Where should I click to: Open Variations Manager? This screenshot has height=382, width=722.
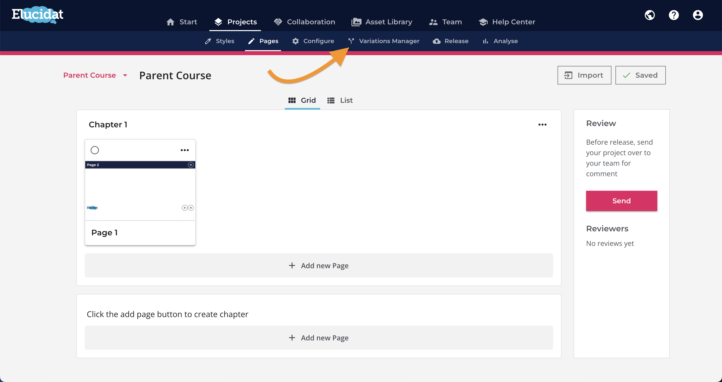pos(384,41)
